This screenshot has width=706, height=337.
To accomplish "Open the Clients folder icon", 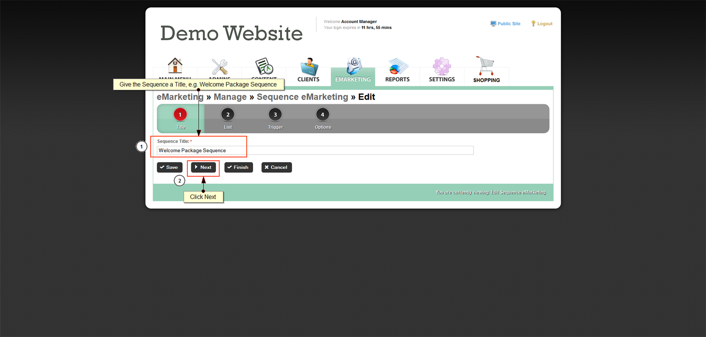I will [x=308, y=67].
